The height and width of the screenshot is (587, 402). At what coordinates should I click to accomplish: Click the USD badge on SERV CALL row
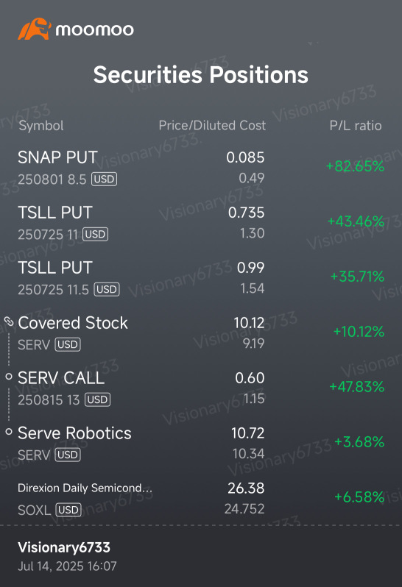(97, 399)
